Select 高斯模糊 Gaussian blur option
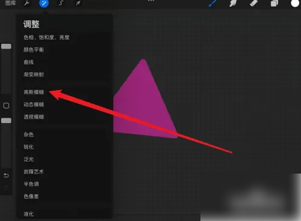301x221 pixels. click(34, 92)
